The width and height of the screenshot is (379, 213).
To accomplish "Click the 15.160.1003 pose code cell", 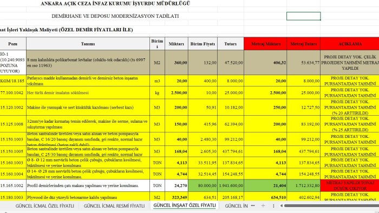I will [x=13, y=163].
